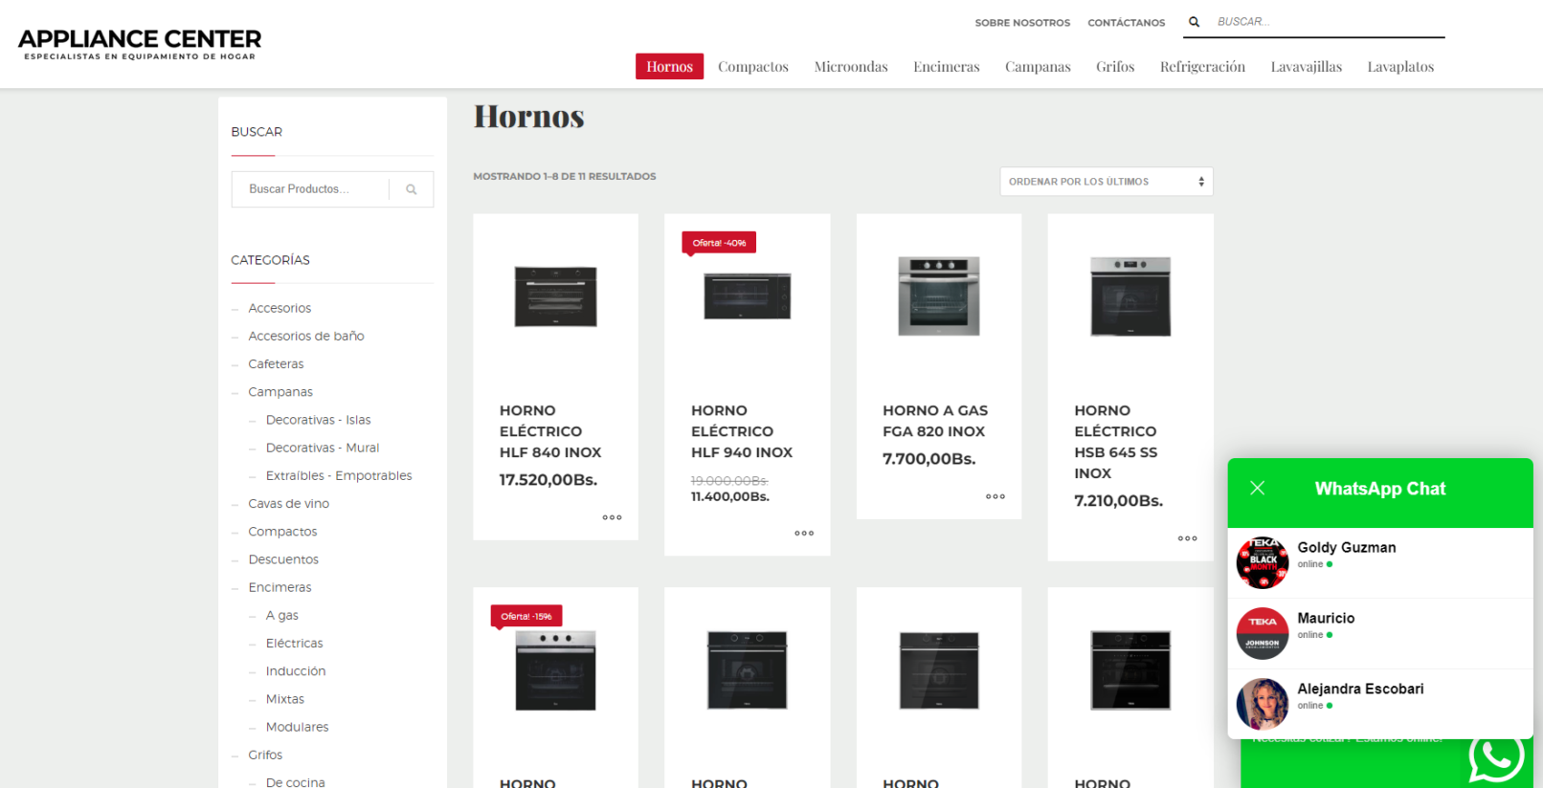The height and width of the screenshot is (788, 1543).
Task: Close the WhatsApp Chat panel
Action: [1258, 489]
